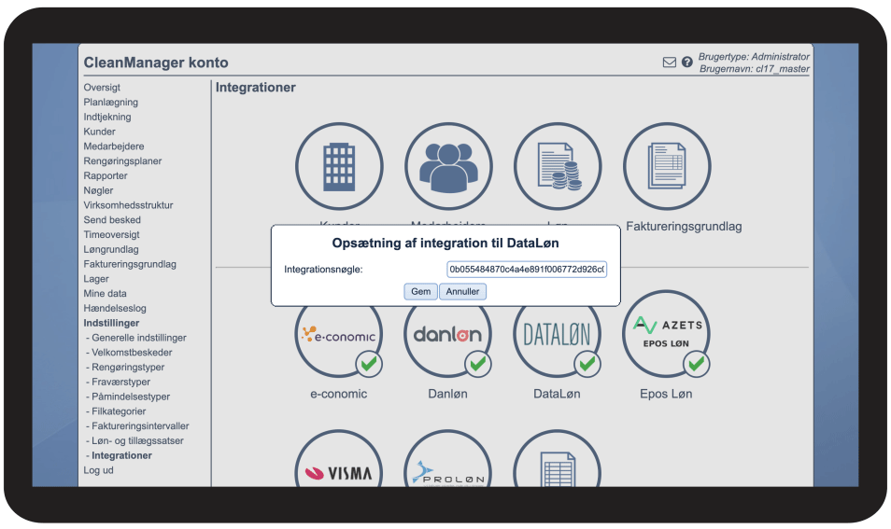This screenshot has width=891, height=529.
Task: Open the help question mark icon
Action: coord(687,62)
